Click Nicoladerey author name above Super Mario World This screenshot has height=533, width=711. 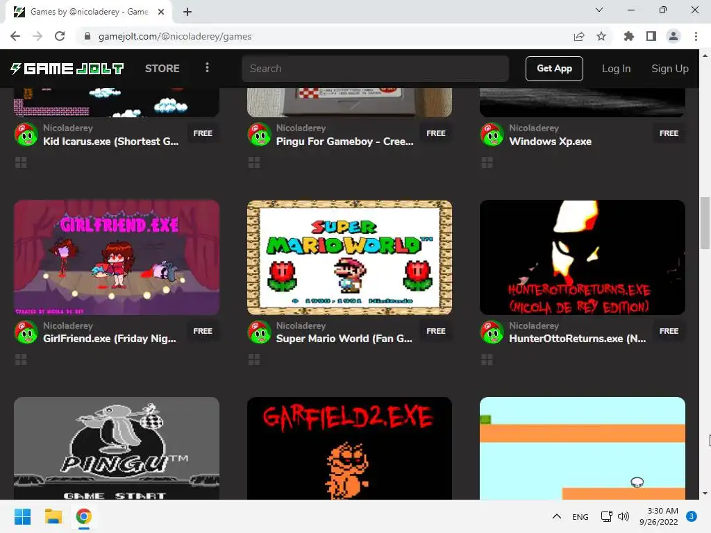click(x=301, y=325)
